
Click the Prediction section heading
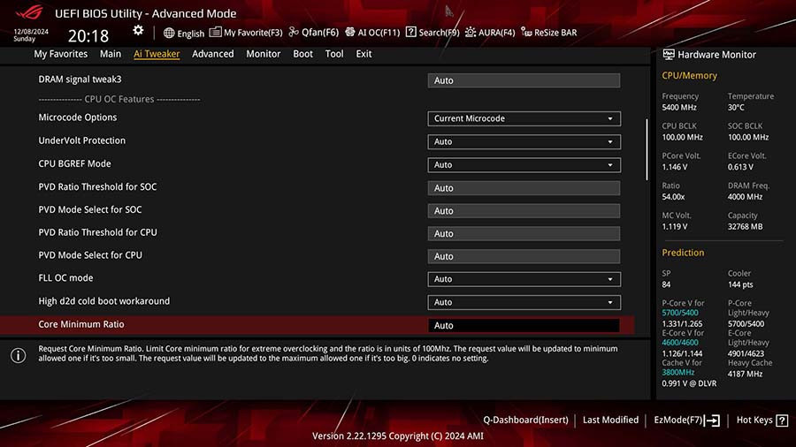point(683,253)
